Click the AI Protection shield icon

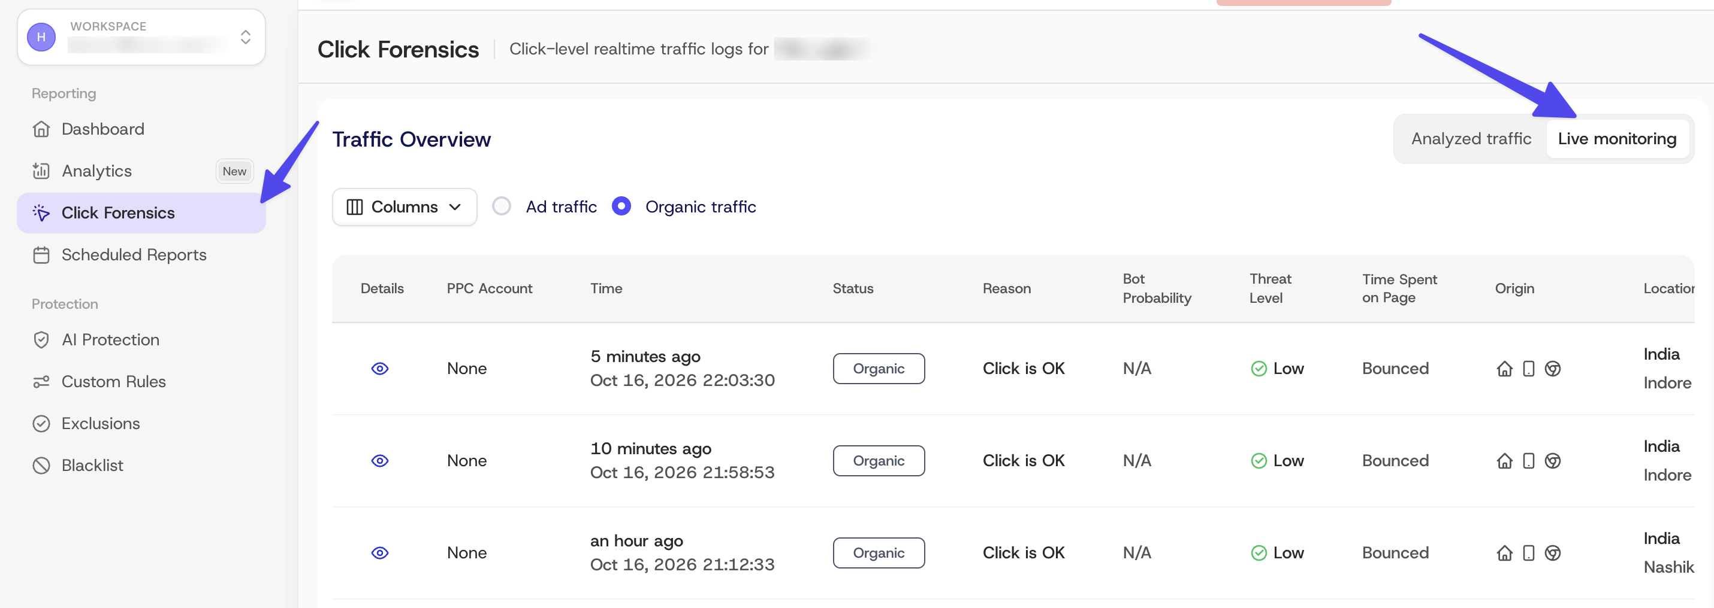point(41,339)
